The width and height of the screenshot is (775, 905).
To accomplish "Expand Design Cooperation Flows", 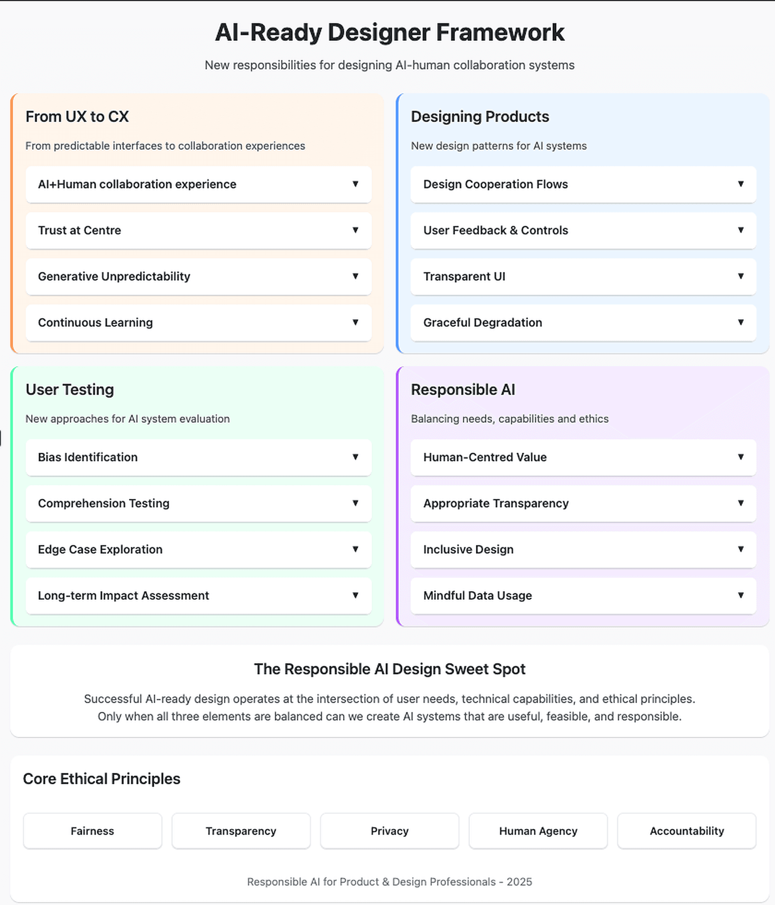I will 583,185.
